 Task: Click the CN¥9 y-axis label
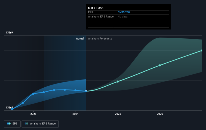click(10, 32)
